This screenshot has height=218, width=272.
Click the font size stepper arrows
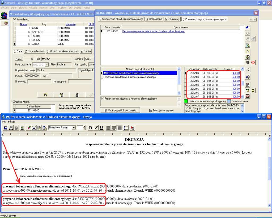click(84, 128)
